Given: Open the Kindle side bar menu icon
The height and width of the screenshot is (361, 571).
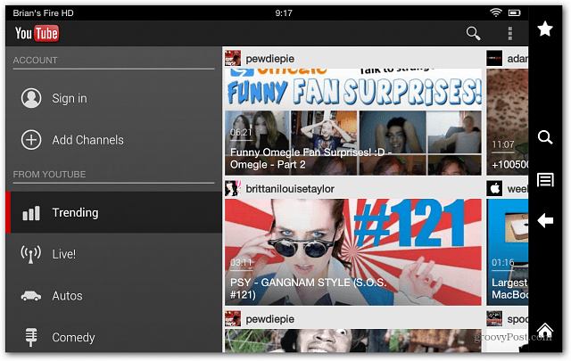Looking at the screenshot, I should click(x=545, y=180).
